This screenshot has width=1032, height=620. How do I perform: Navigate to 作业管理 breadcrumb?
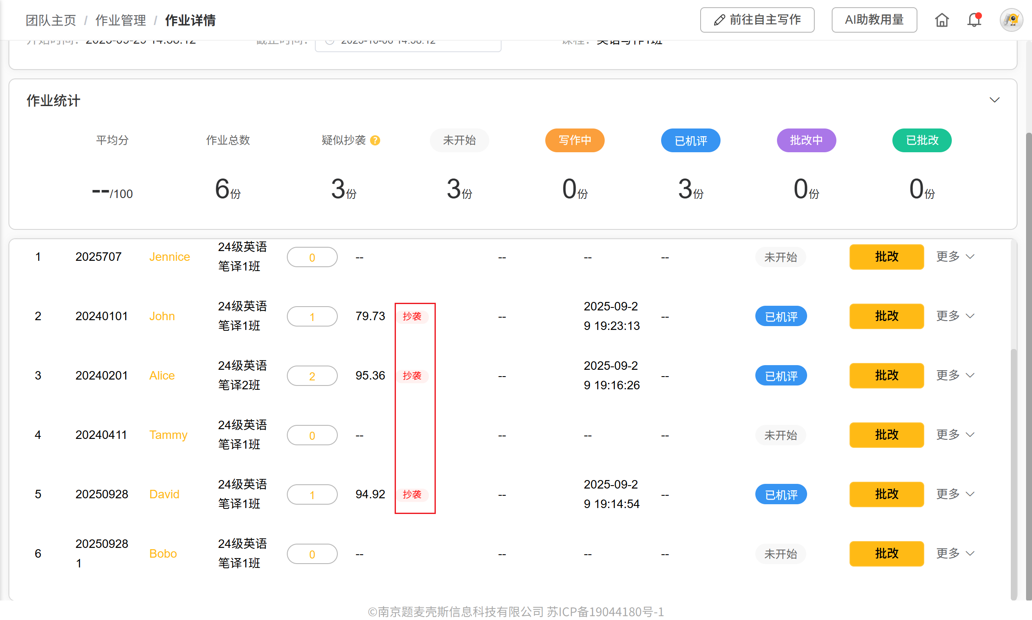pos(121,20)
